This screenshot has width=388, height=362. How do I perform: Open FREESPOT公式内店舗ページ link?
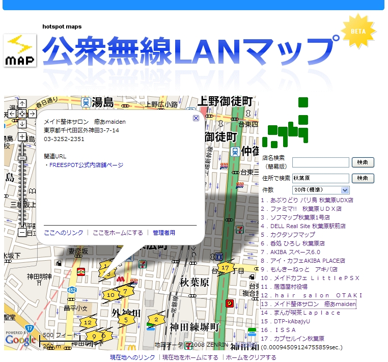(x=86, y=165)
